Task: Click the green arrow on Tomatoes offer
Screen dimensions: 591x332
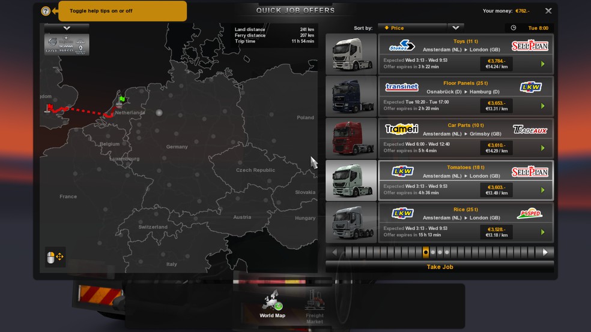Action: pyautogui.click(x=543, y=190)
